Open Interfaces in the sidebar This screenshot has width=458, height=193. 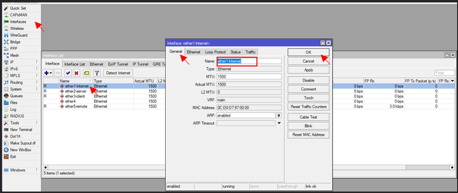18,21
